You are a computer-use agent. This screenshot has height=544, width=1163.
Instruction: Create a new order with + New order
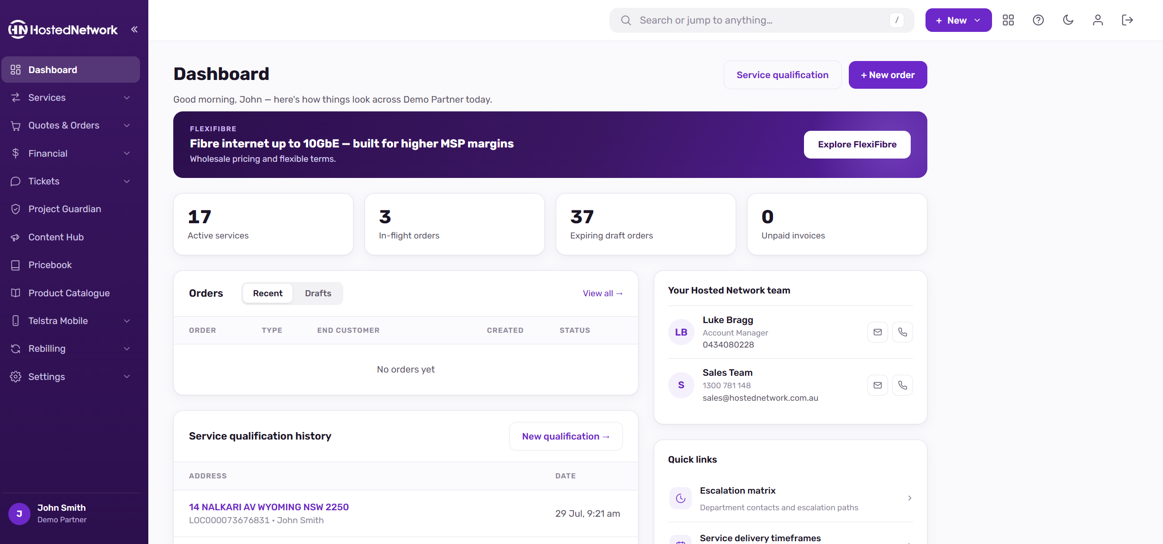click(888, 75)
